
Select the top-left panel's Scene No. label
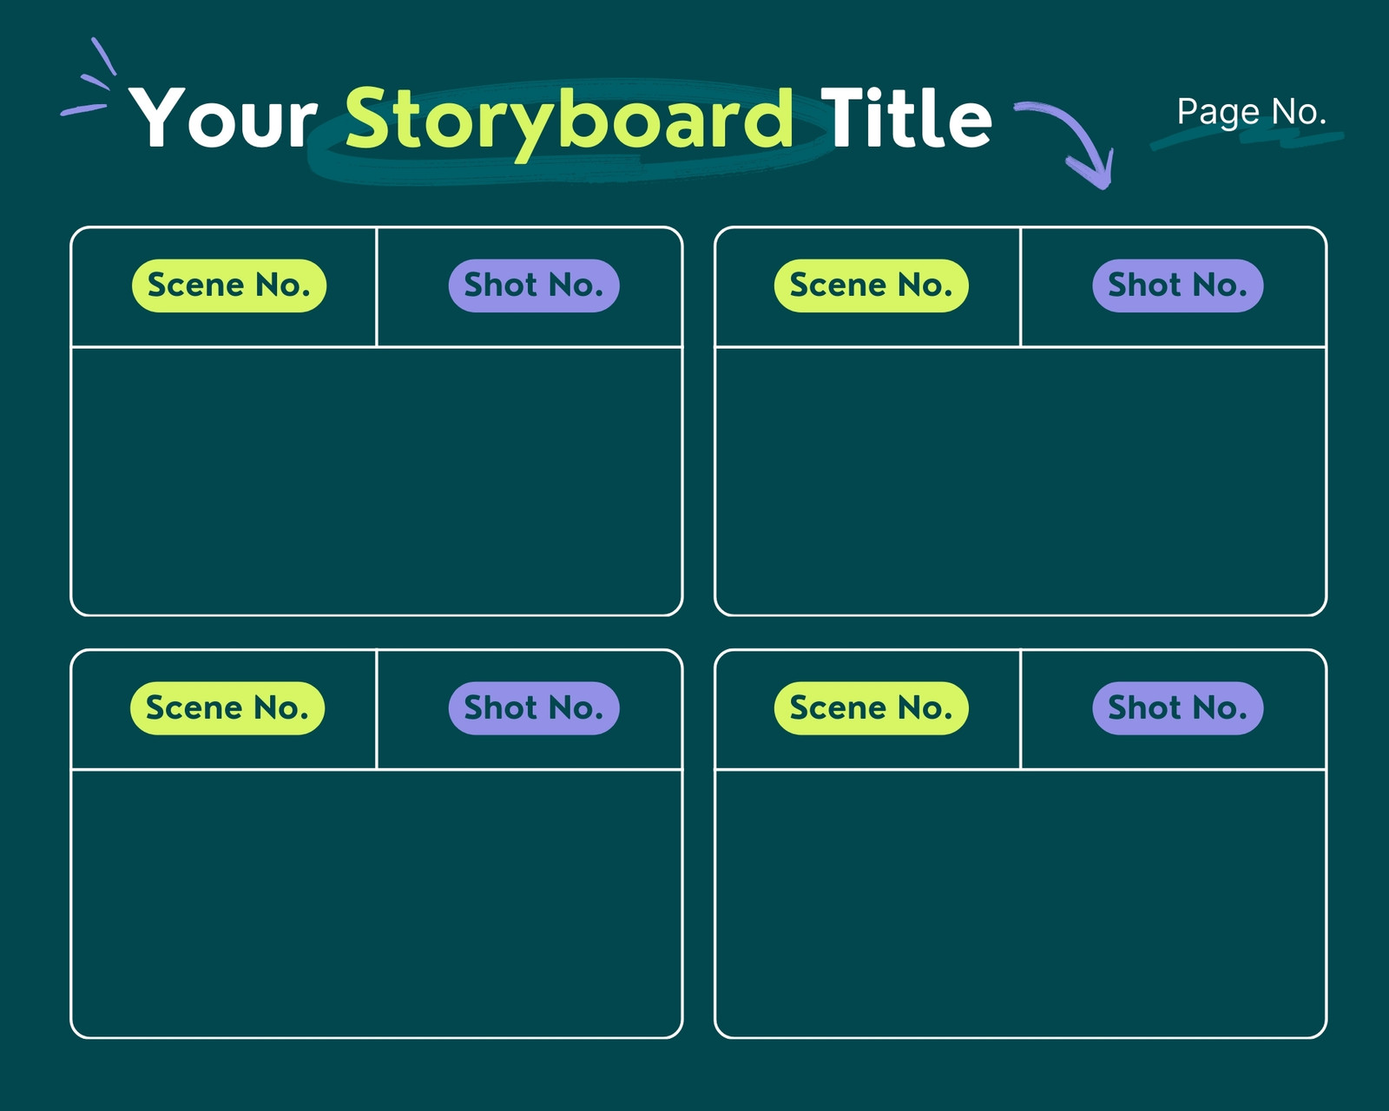(229, 286)
